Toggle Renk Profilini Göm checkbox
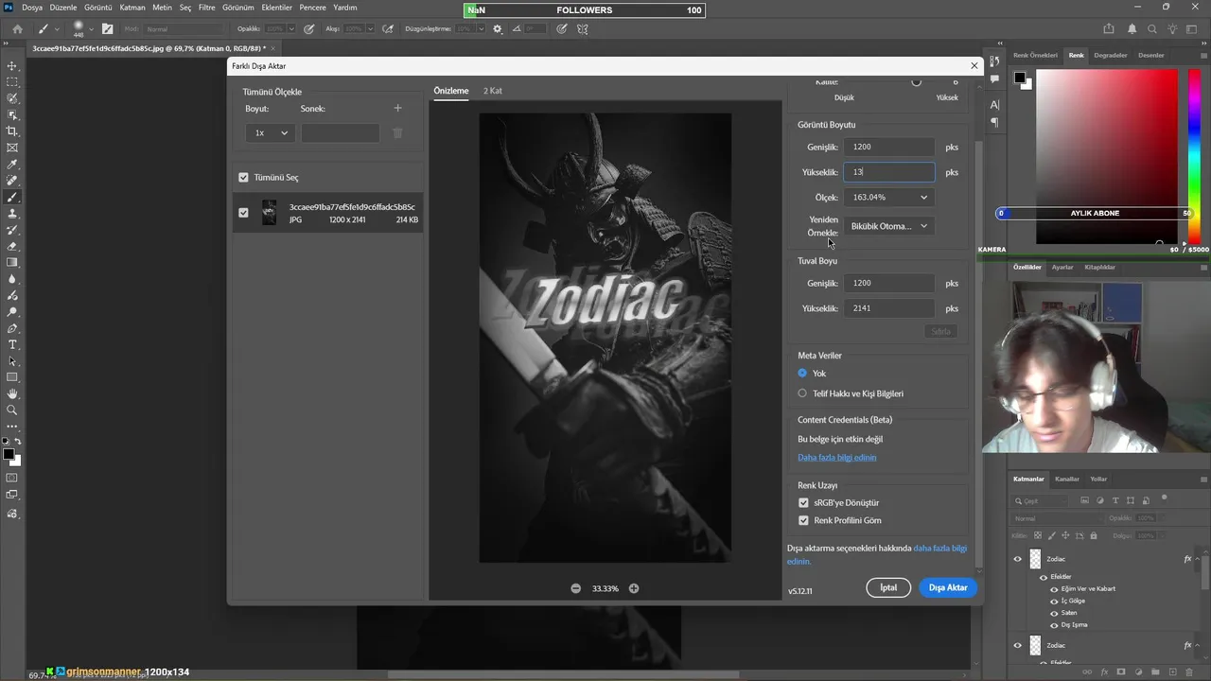Viewport: 1211px width, 681px height. pos(803,521)
